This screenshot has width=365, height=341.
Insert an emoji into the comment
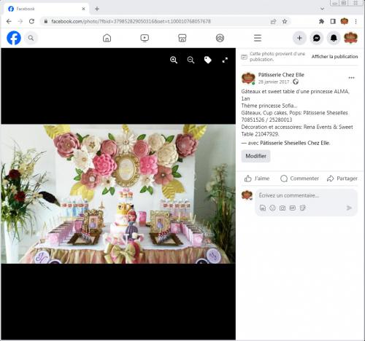coord(272,208)
